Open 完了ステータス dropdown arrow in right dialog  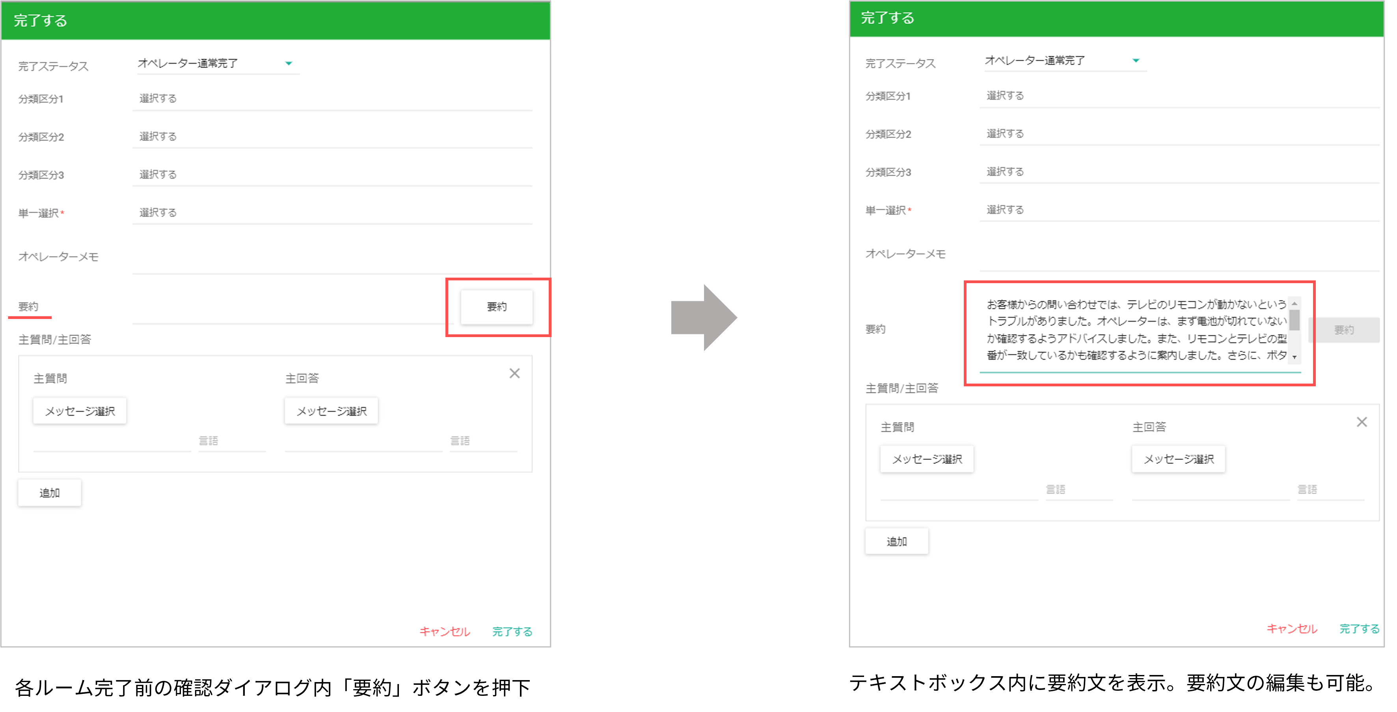[x=1136, y=61]
